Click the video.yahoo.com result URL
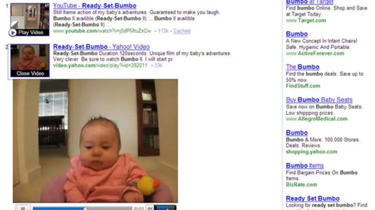The height and width of the screenshot is (210, 375). 100,65
